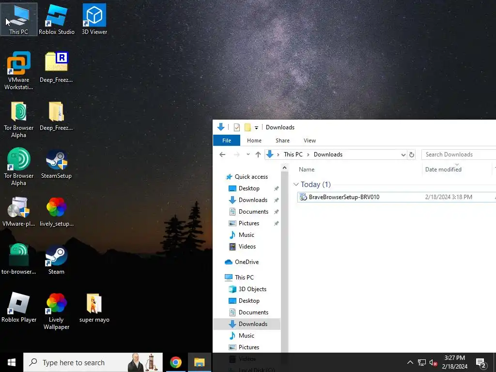Click the Refresh button beside the address bar

coord(412,155)
